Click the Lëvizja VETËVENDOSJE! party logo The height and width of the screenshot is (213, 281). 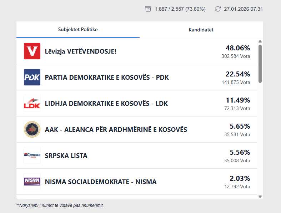32,51
